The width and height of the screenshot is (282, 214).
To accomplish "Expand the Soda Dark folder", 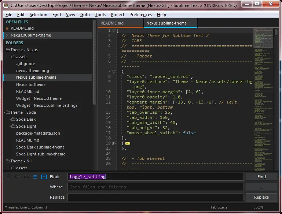I will 10,119.
